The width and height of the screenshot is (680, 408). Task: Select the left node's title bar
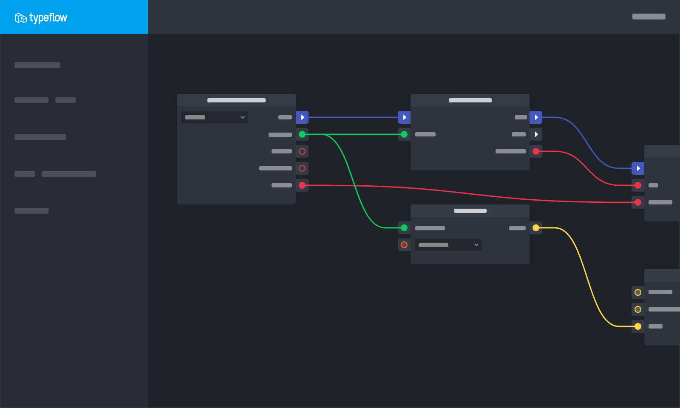tap(236, 100)
